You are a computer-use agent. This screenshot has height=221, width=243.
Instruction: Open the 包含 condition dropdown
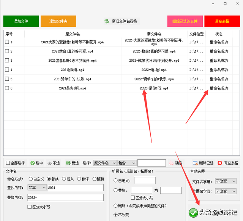(x=127, y=163)
